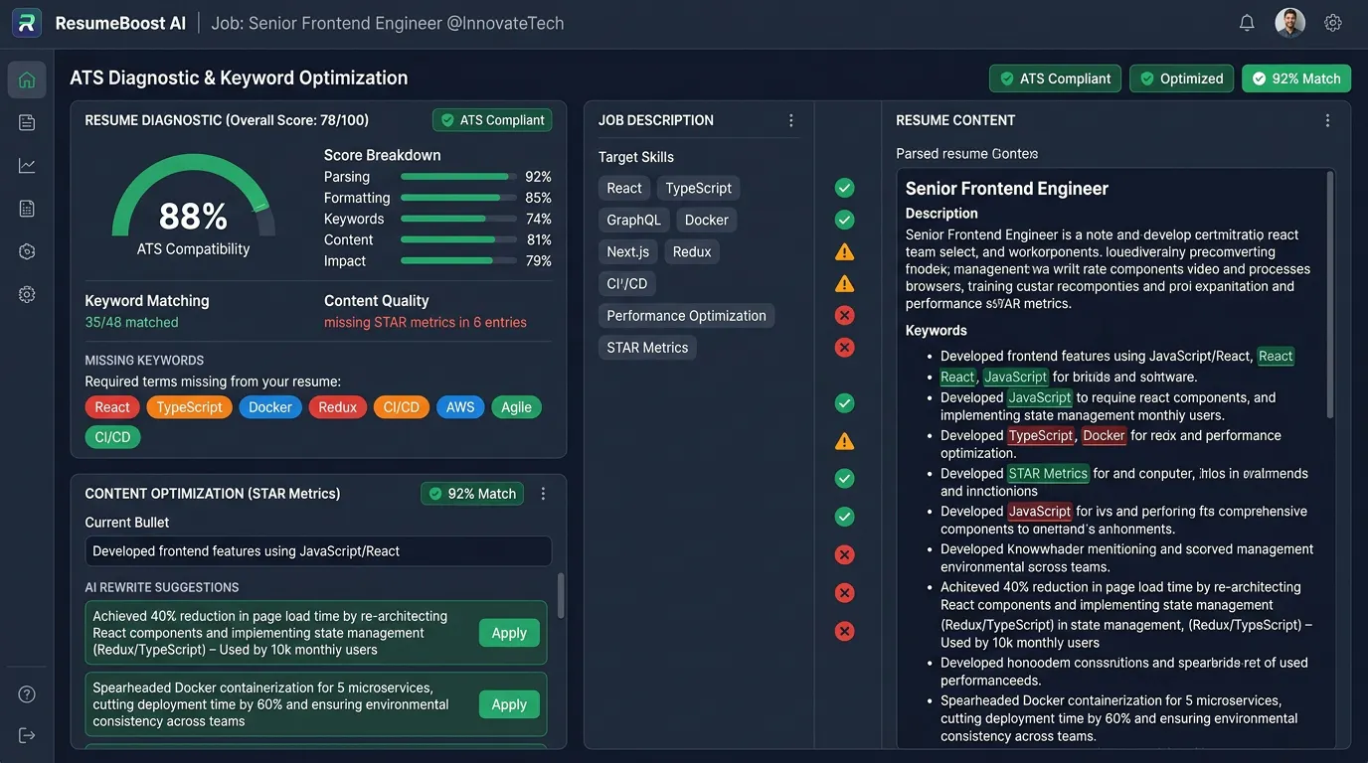Open the analytics line chart icon in sidebar
The width and height of the screenshot is (1368, 763).
point(27,165)
